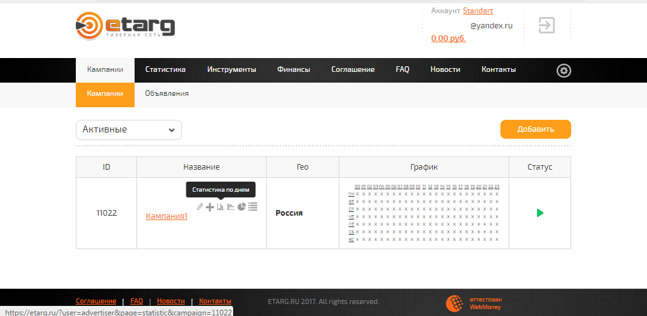Click the plus icon next to Кампания1
This screenshot has width=647, height=316.
210,207
